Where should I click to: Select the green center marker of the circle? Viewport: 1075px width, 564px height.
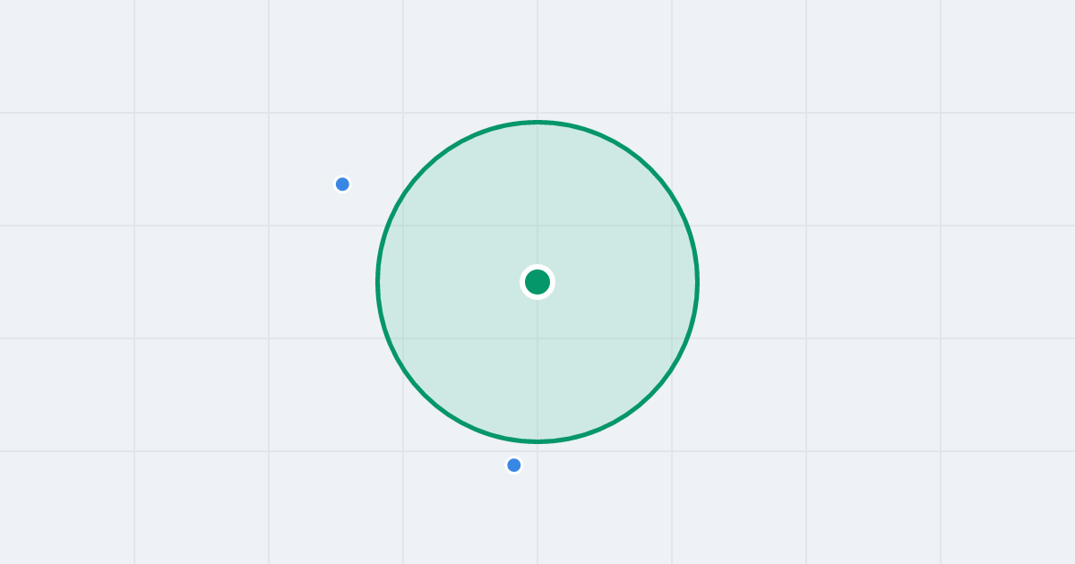(537, 282)
